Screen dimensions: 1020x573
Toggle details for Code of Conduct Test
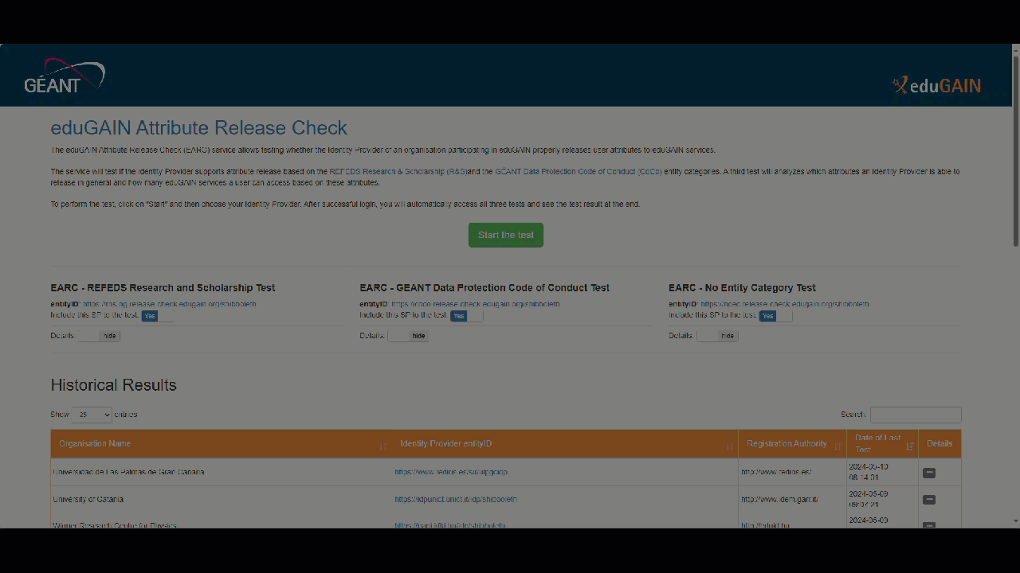pyautogui.click(x=408, y=336)
